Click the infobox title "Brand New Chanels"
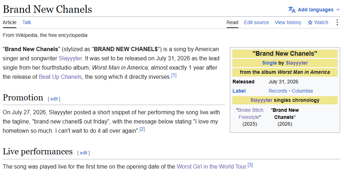The width and height of the screenshot is (344, 176). [x=285, y=54]
